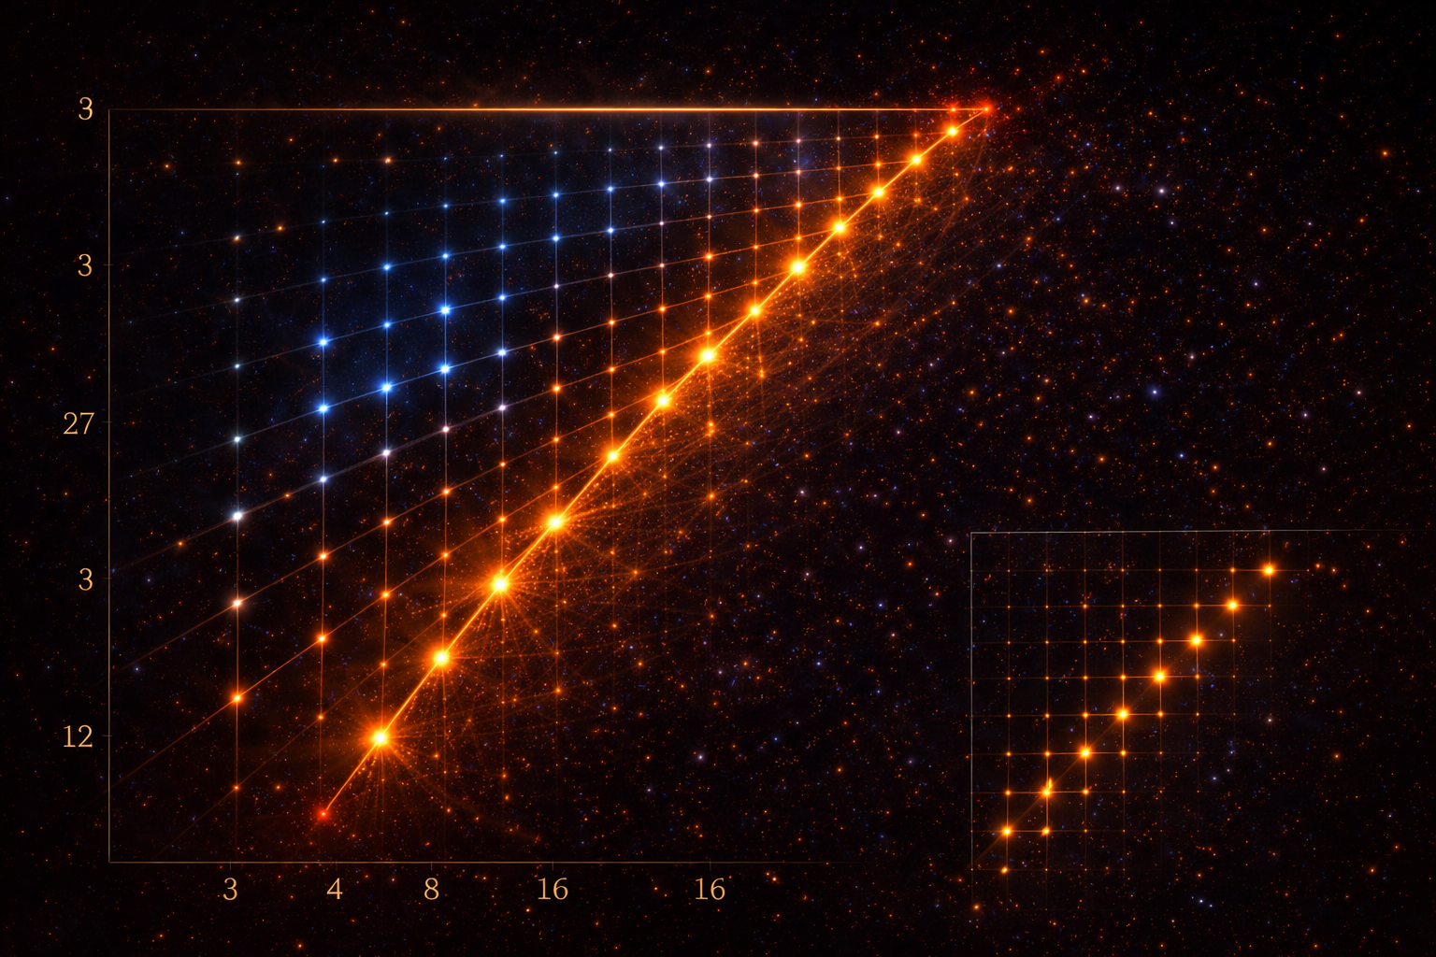1436x957 pixels.
Task: Select the topmost star in the inset panel
Action: point(1270,567)
